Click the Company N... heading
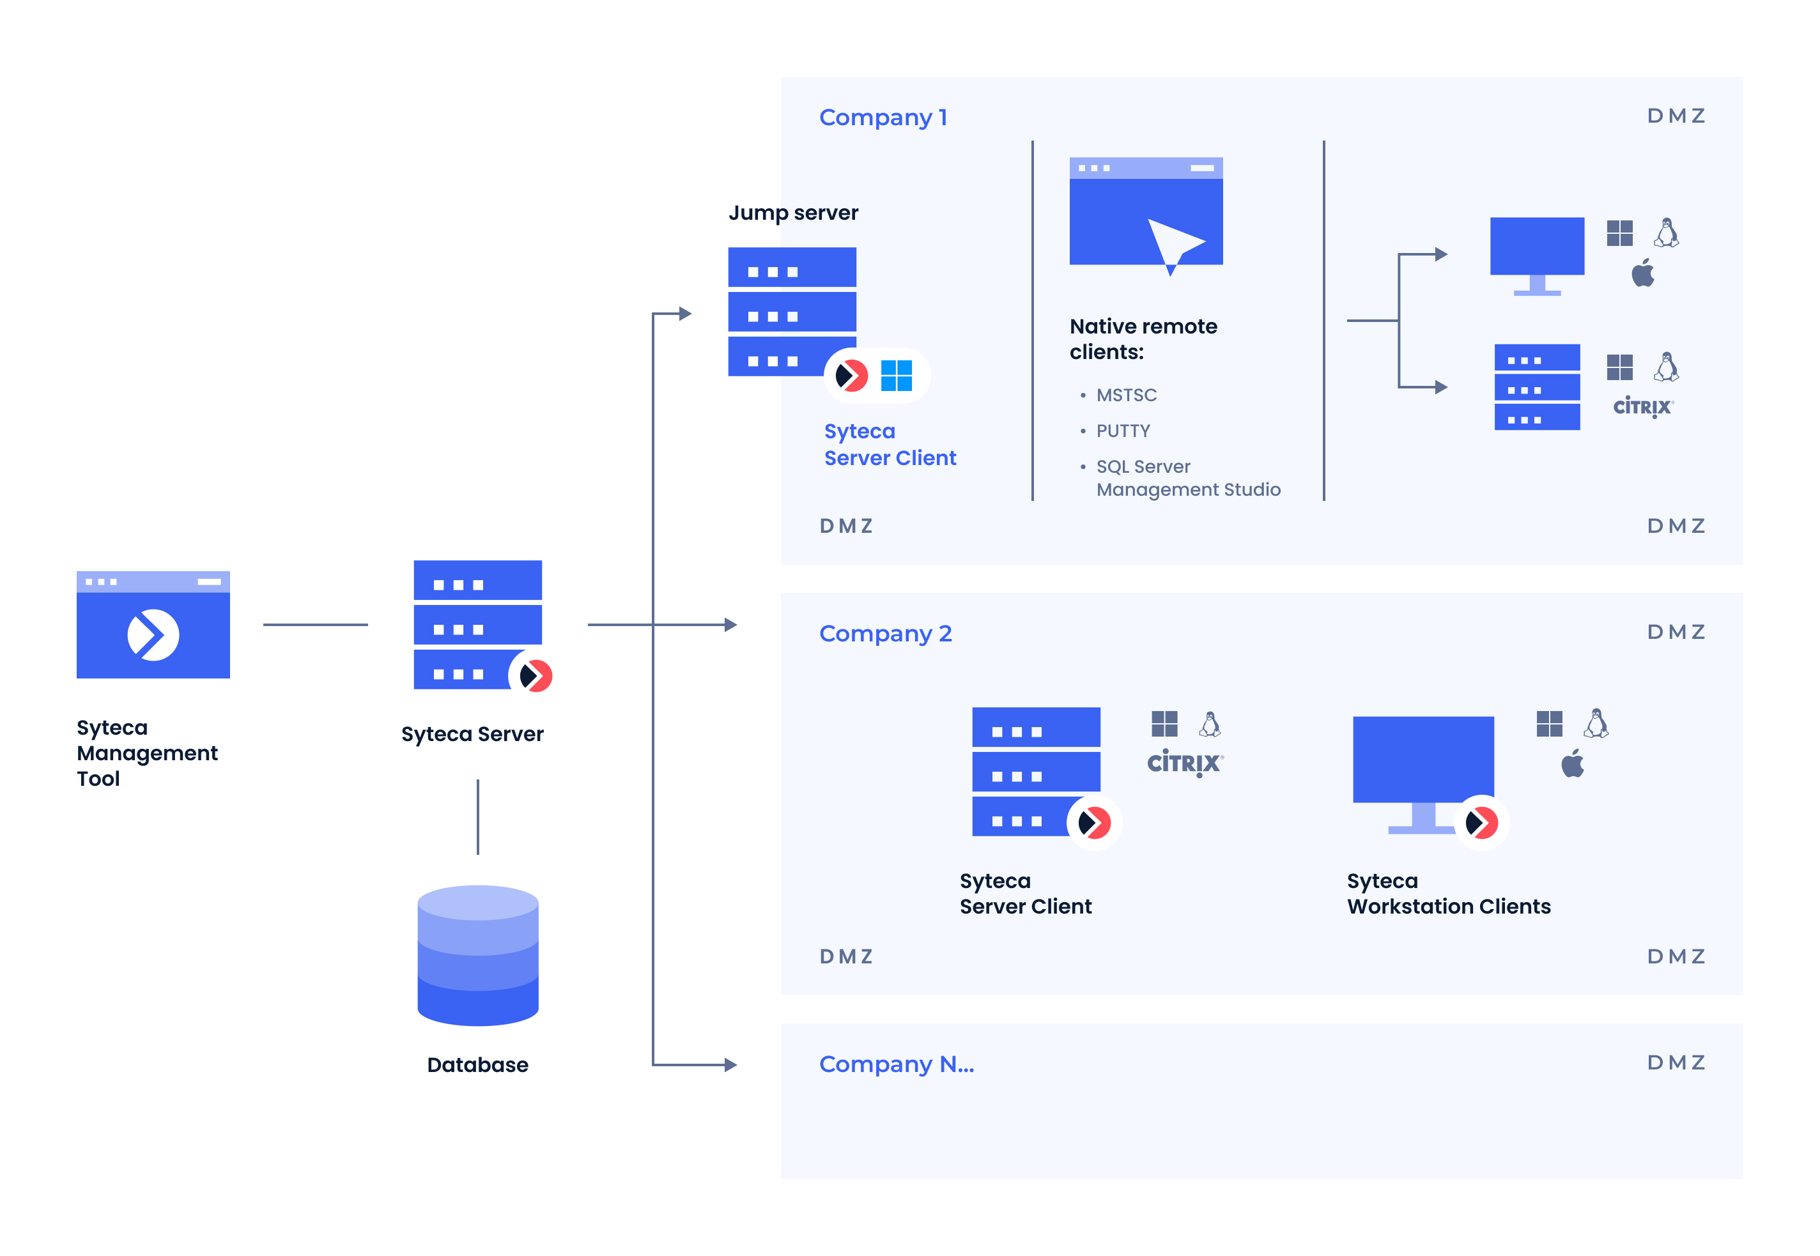Viewport: 1820px width, 1256px height. 896,1063
